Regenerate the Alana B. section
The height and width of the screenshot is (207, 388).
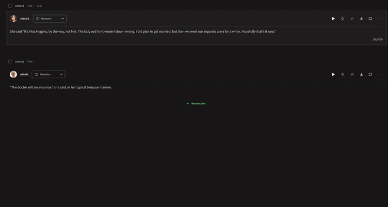coord(342,19)
